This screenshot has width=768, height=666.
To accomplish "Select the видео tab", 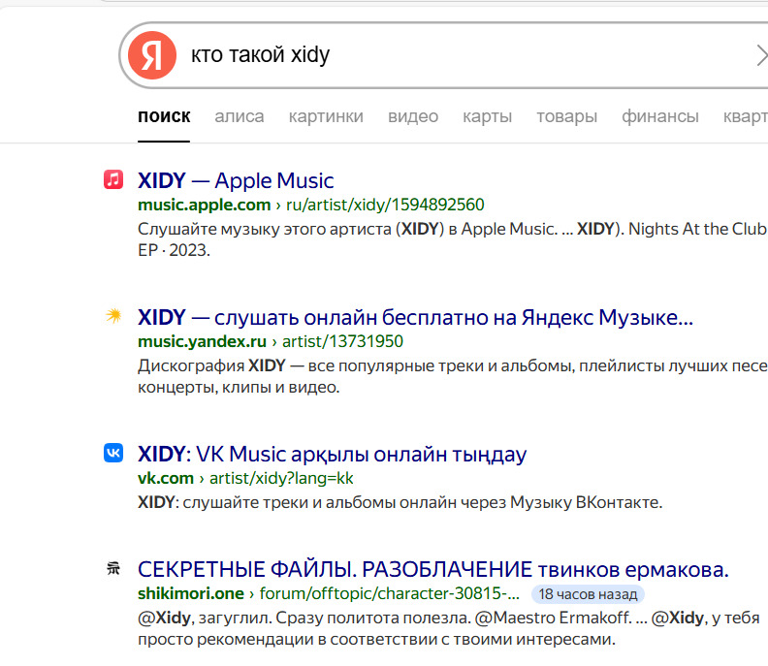I will pyautogui.click(x=413, y=116).
